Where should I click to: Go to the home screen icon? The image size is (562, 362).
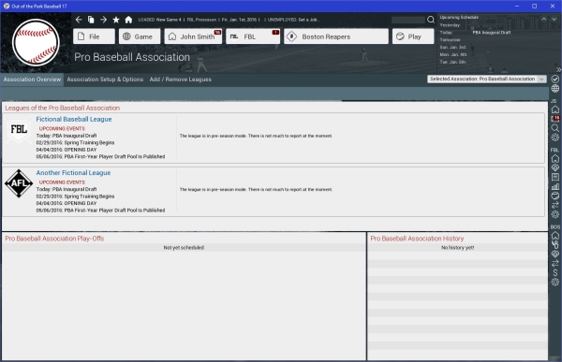point(128,20)
